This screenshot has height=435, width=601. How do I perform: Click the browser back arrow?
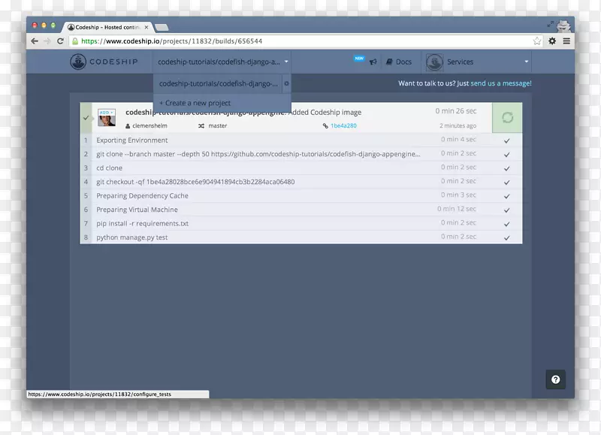35,41
